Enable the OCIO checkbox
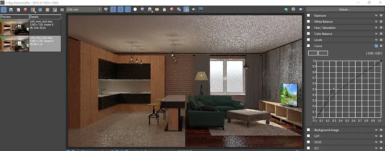The width and height of the screenshot is (385, 151). click(308, 142)
